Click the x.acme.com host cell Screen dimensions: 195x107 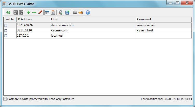click(x=93, y=30)
